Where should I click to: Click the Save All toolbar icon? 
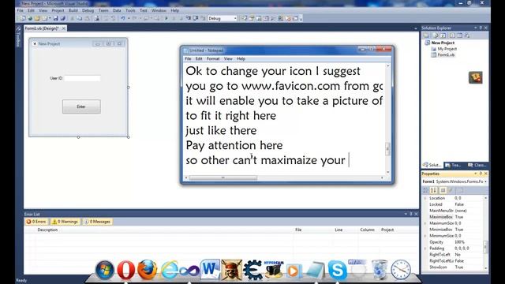(63, 18)
